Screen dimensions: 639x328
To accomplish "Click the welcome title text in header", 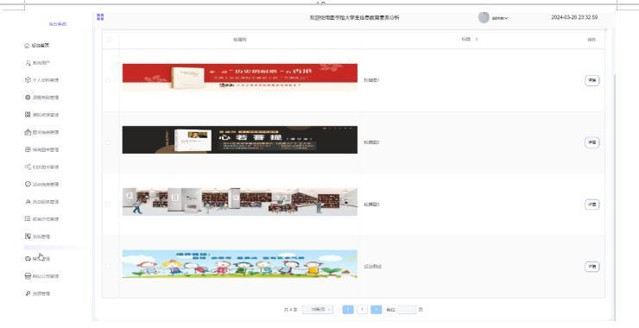I will 355,17.
